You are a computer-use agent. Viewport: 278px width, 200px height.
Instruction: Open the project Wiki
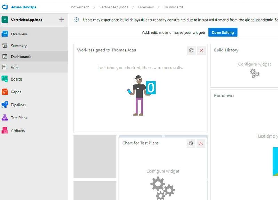(x=16, y=67)
